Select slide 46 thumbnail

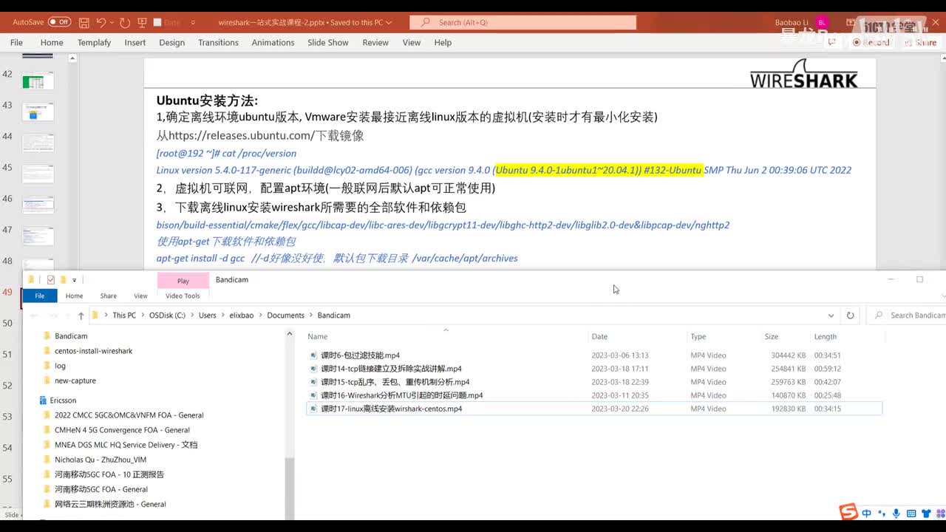tap(38, 205)
